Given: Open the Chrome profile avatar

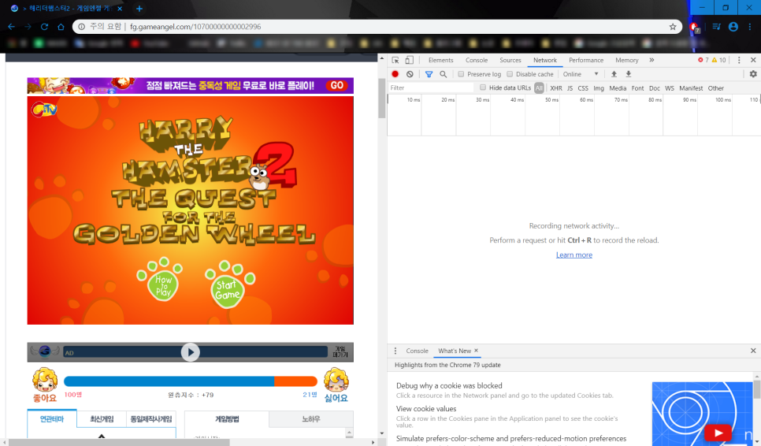Looking at the screenshot, I should (x=733, y=27).
